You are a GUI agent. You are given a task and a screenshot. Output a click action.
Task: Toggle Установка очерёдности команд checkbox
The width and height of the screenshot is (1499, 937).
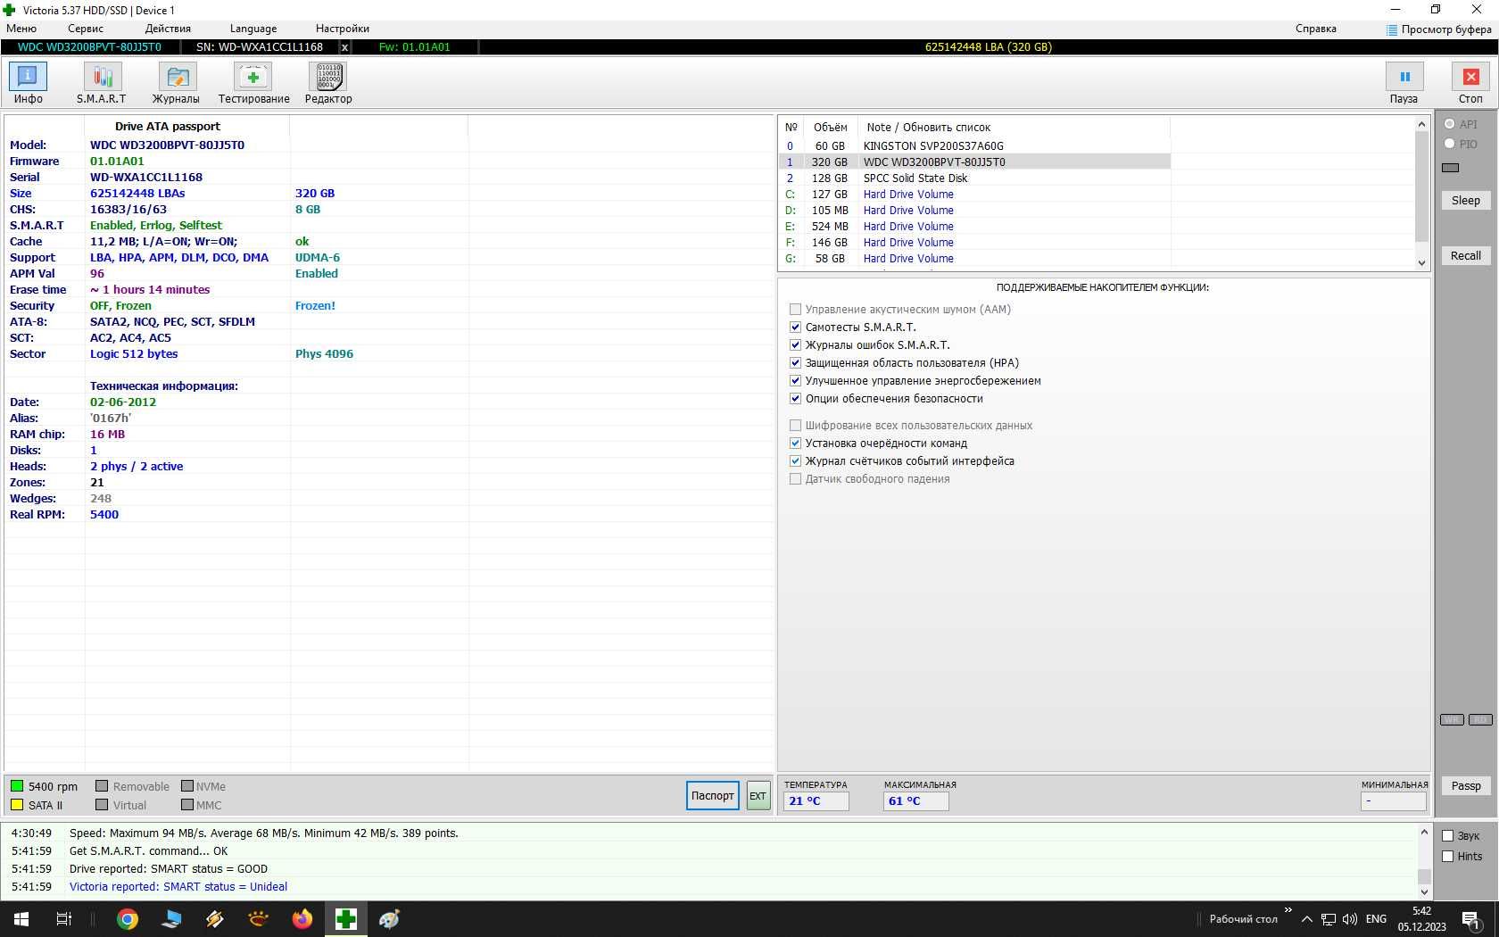795,444
